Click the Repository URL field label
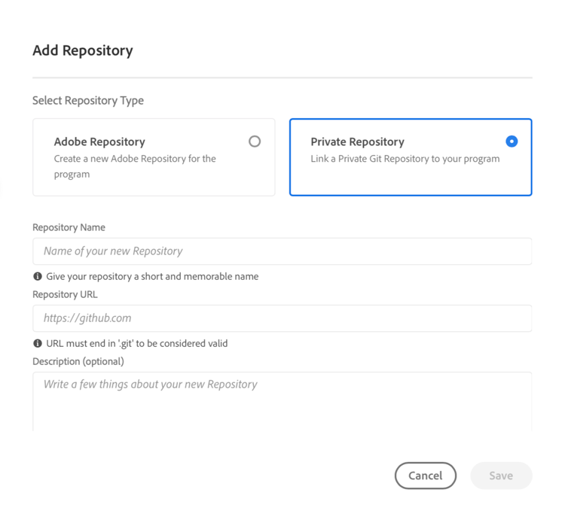 (x=65, y=294)
